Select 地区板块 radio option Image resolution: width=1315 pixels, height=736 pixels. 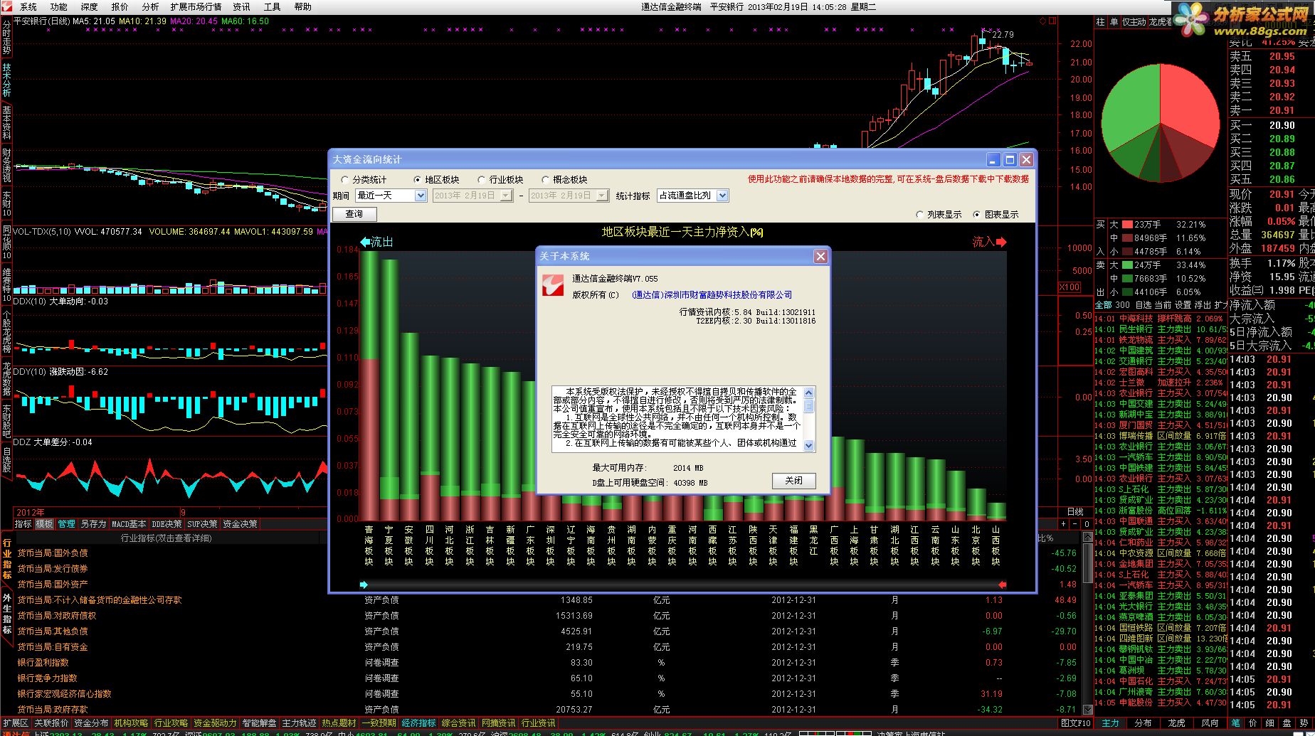coord(436,180)
